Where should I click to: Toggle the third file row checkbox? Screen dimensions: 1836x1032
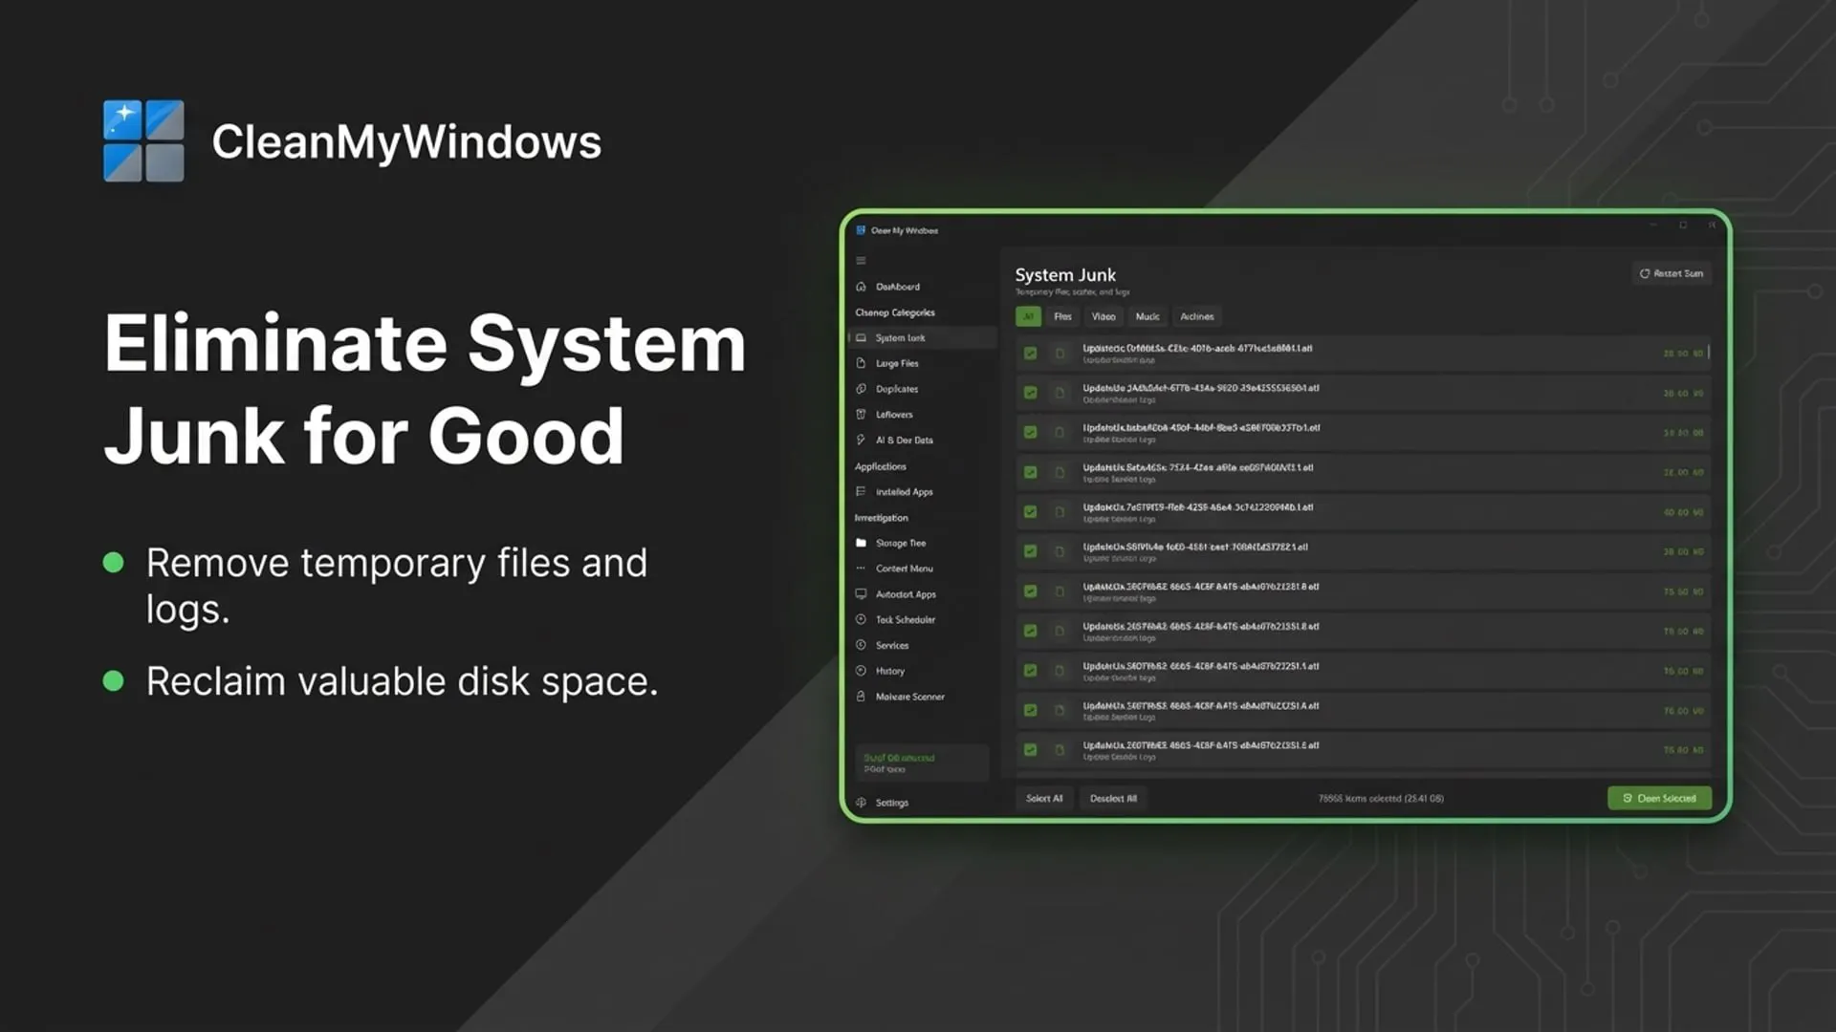1030,433
